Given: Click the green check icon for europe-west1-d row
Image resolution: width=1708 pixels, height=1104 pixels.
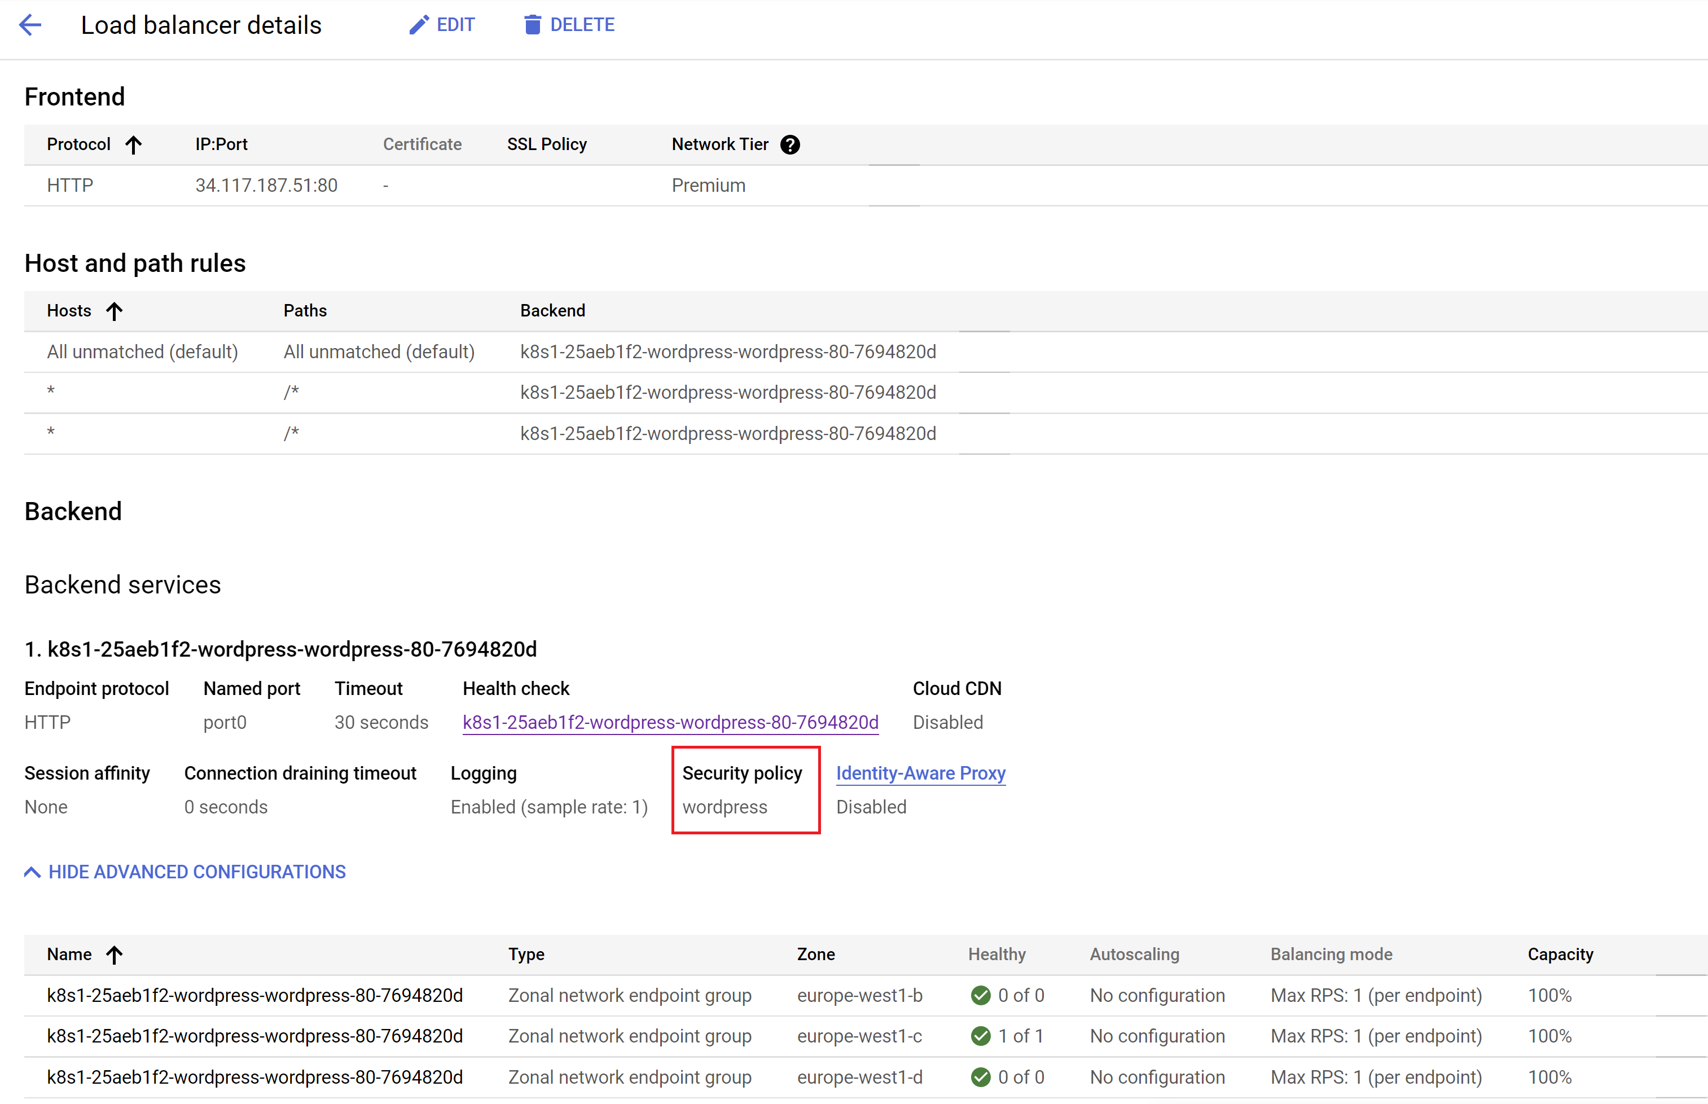Looking at the screenshot, I should (980, 1077).
